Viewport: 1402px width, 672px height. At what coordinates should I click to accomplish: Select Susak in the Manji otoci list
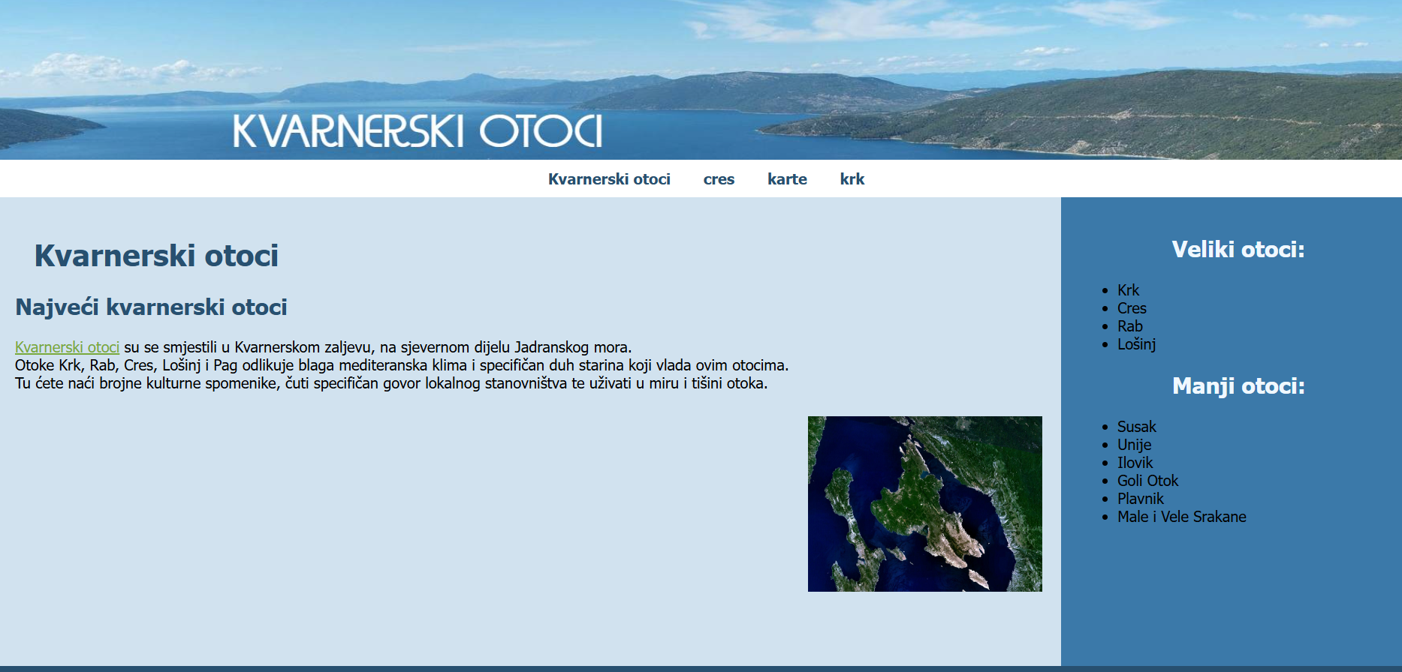(x=1136, y=427)
